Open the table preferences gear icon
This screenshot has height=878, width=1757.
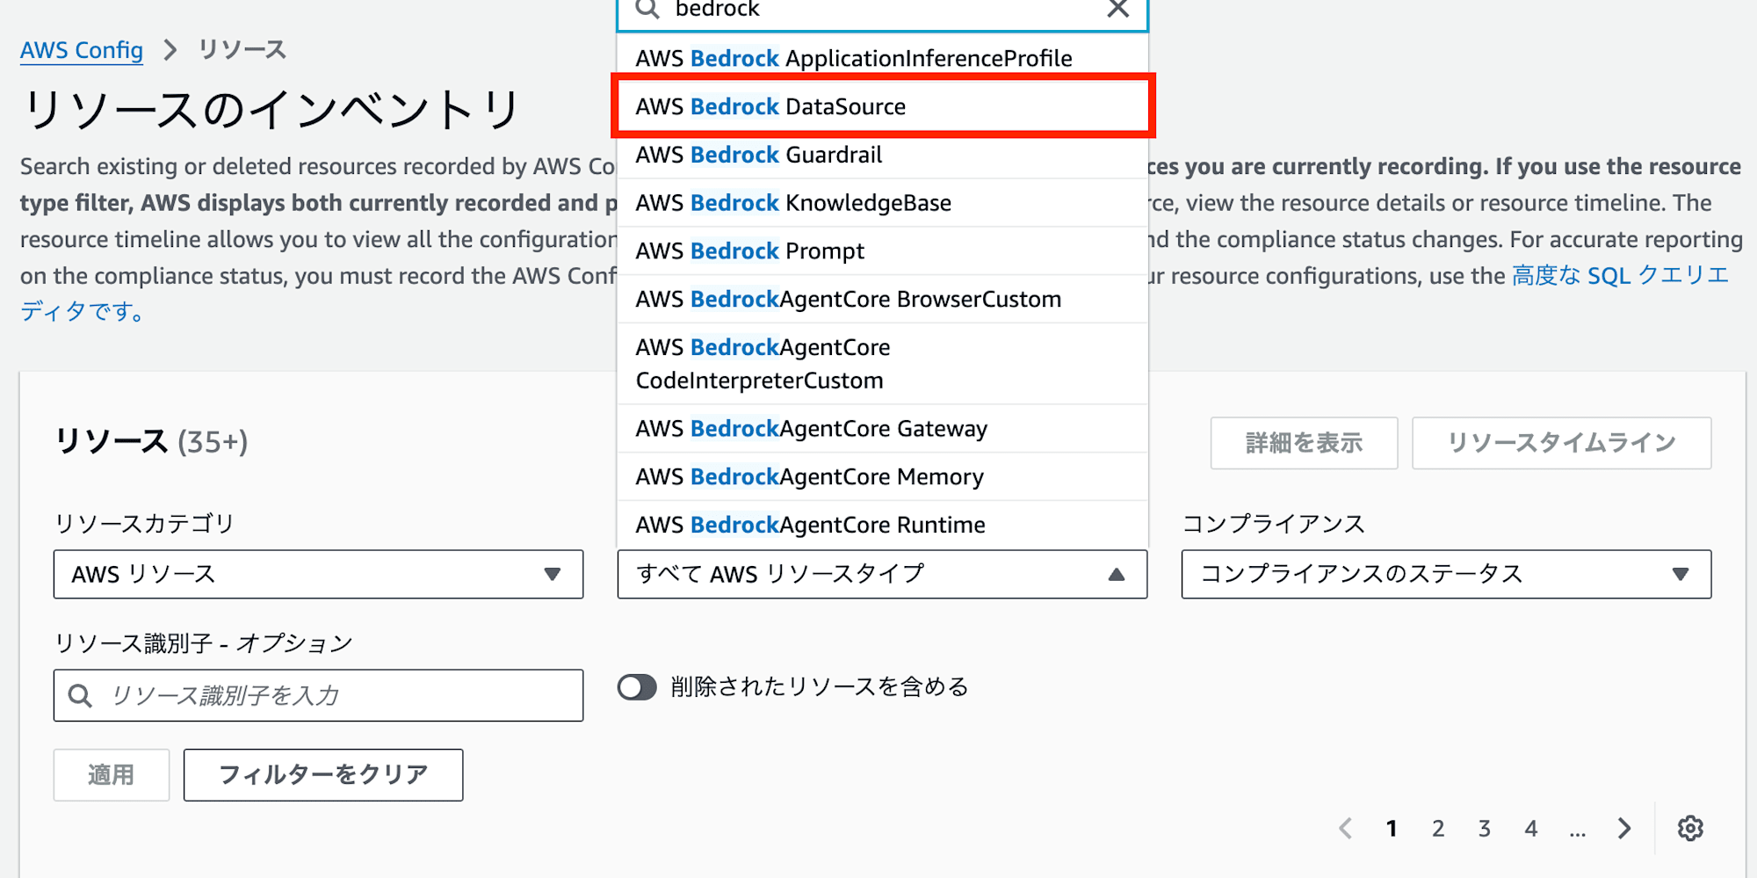pyautogui.click(x=1689, y=828)
